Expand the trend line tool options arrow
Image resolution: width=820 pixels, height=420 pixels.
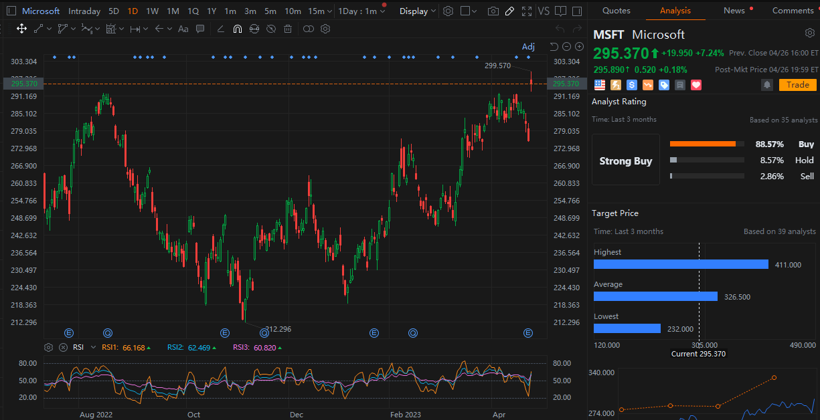(x=49, y=29)
